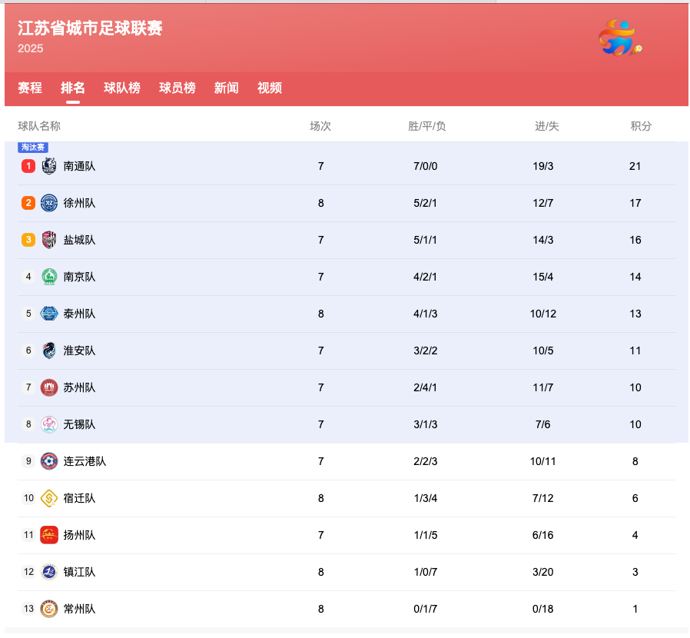Viewport: 690px width, 638px height.
Task: Open the 视频 section
Action: pyautogui.click(x=269, y=88)
